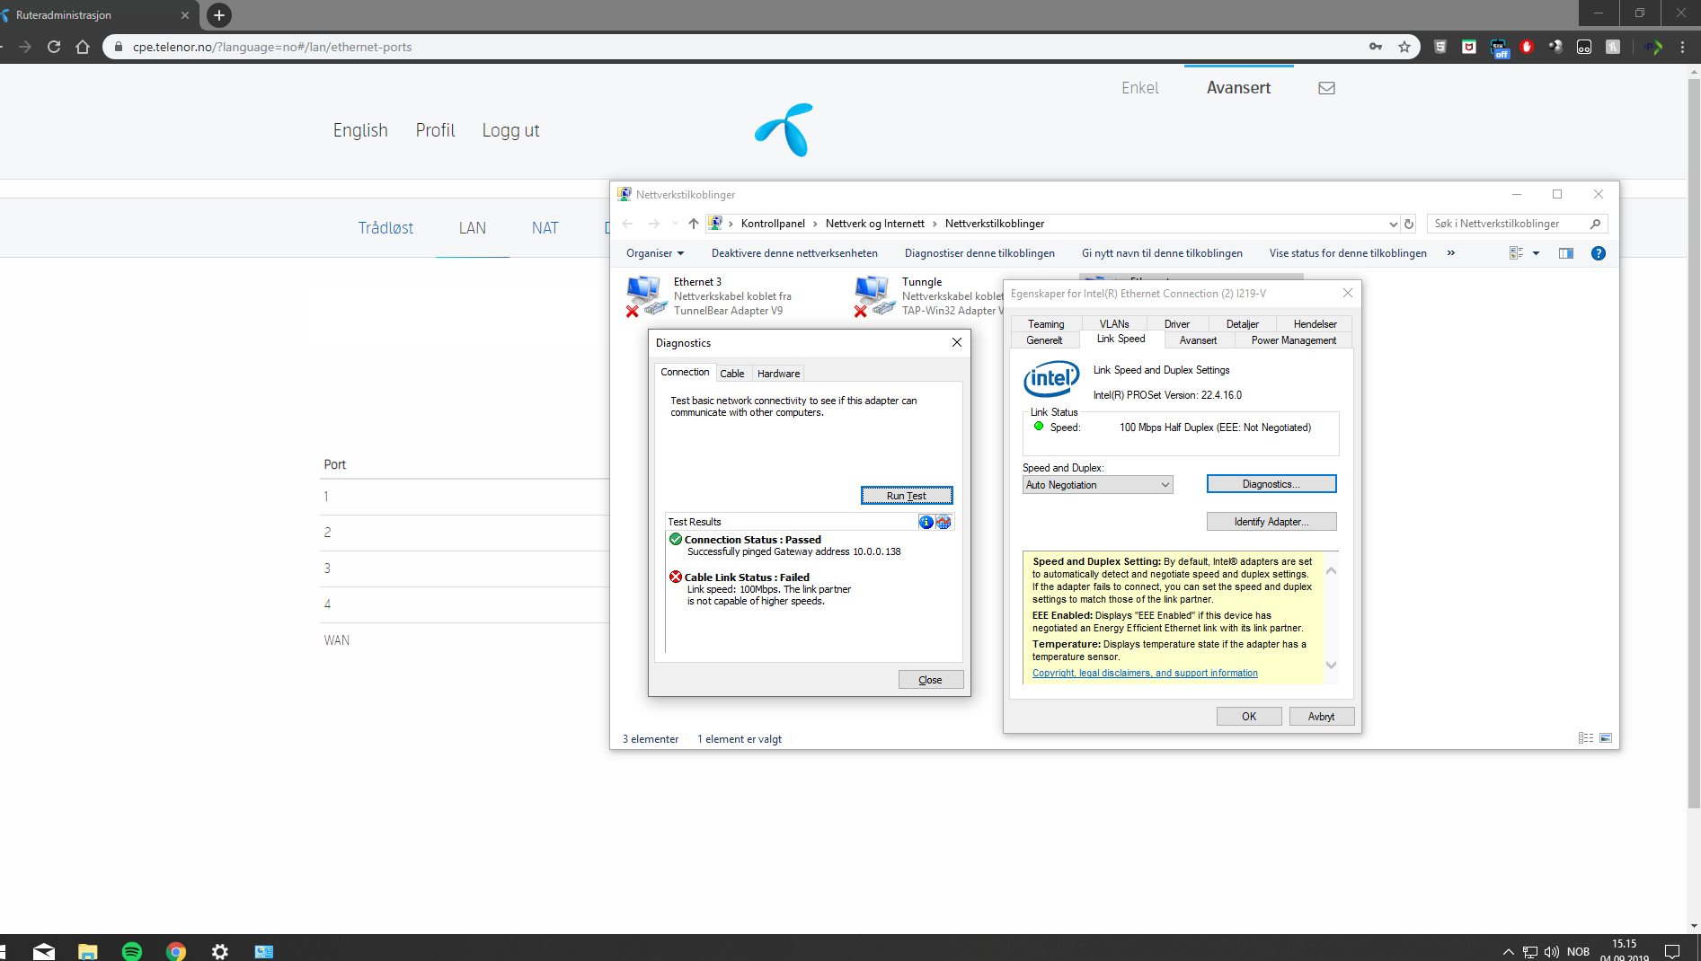The image size is (1701, 961).
Task: Click Kontrollpanel in the breadcrumb path
Action: point(773,224)
